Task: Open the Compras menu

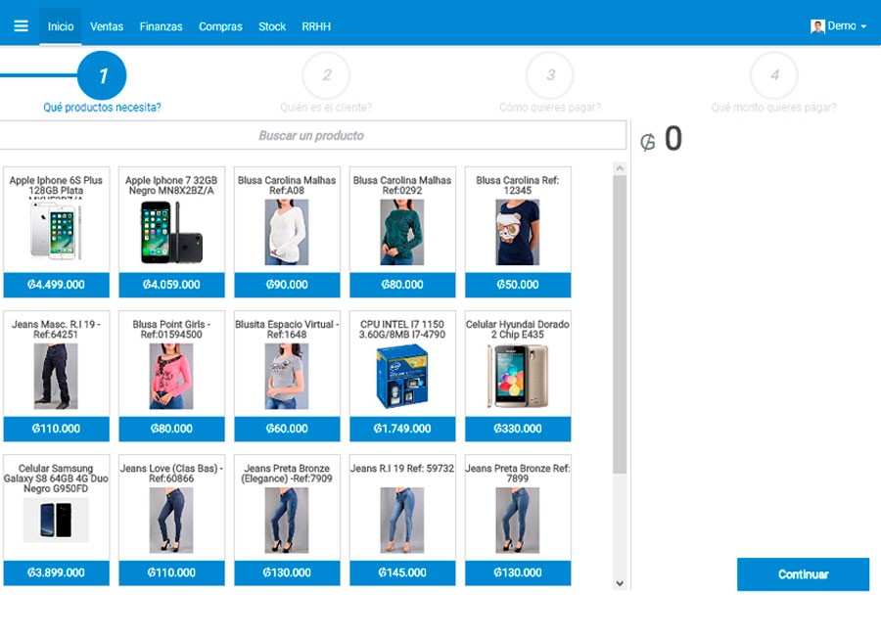Action: (221, 26)
